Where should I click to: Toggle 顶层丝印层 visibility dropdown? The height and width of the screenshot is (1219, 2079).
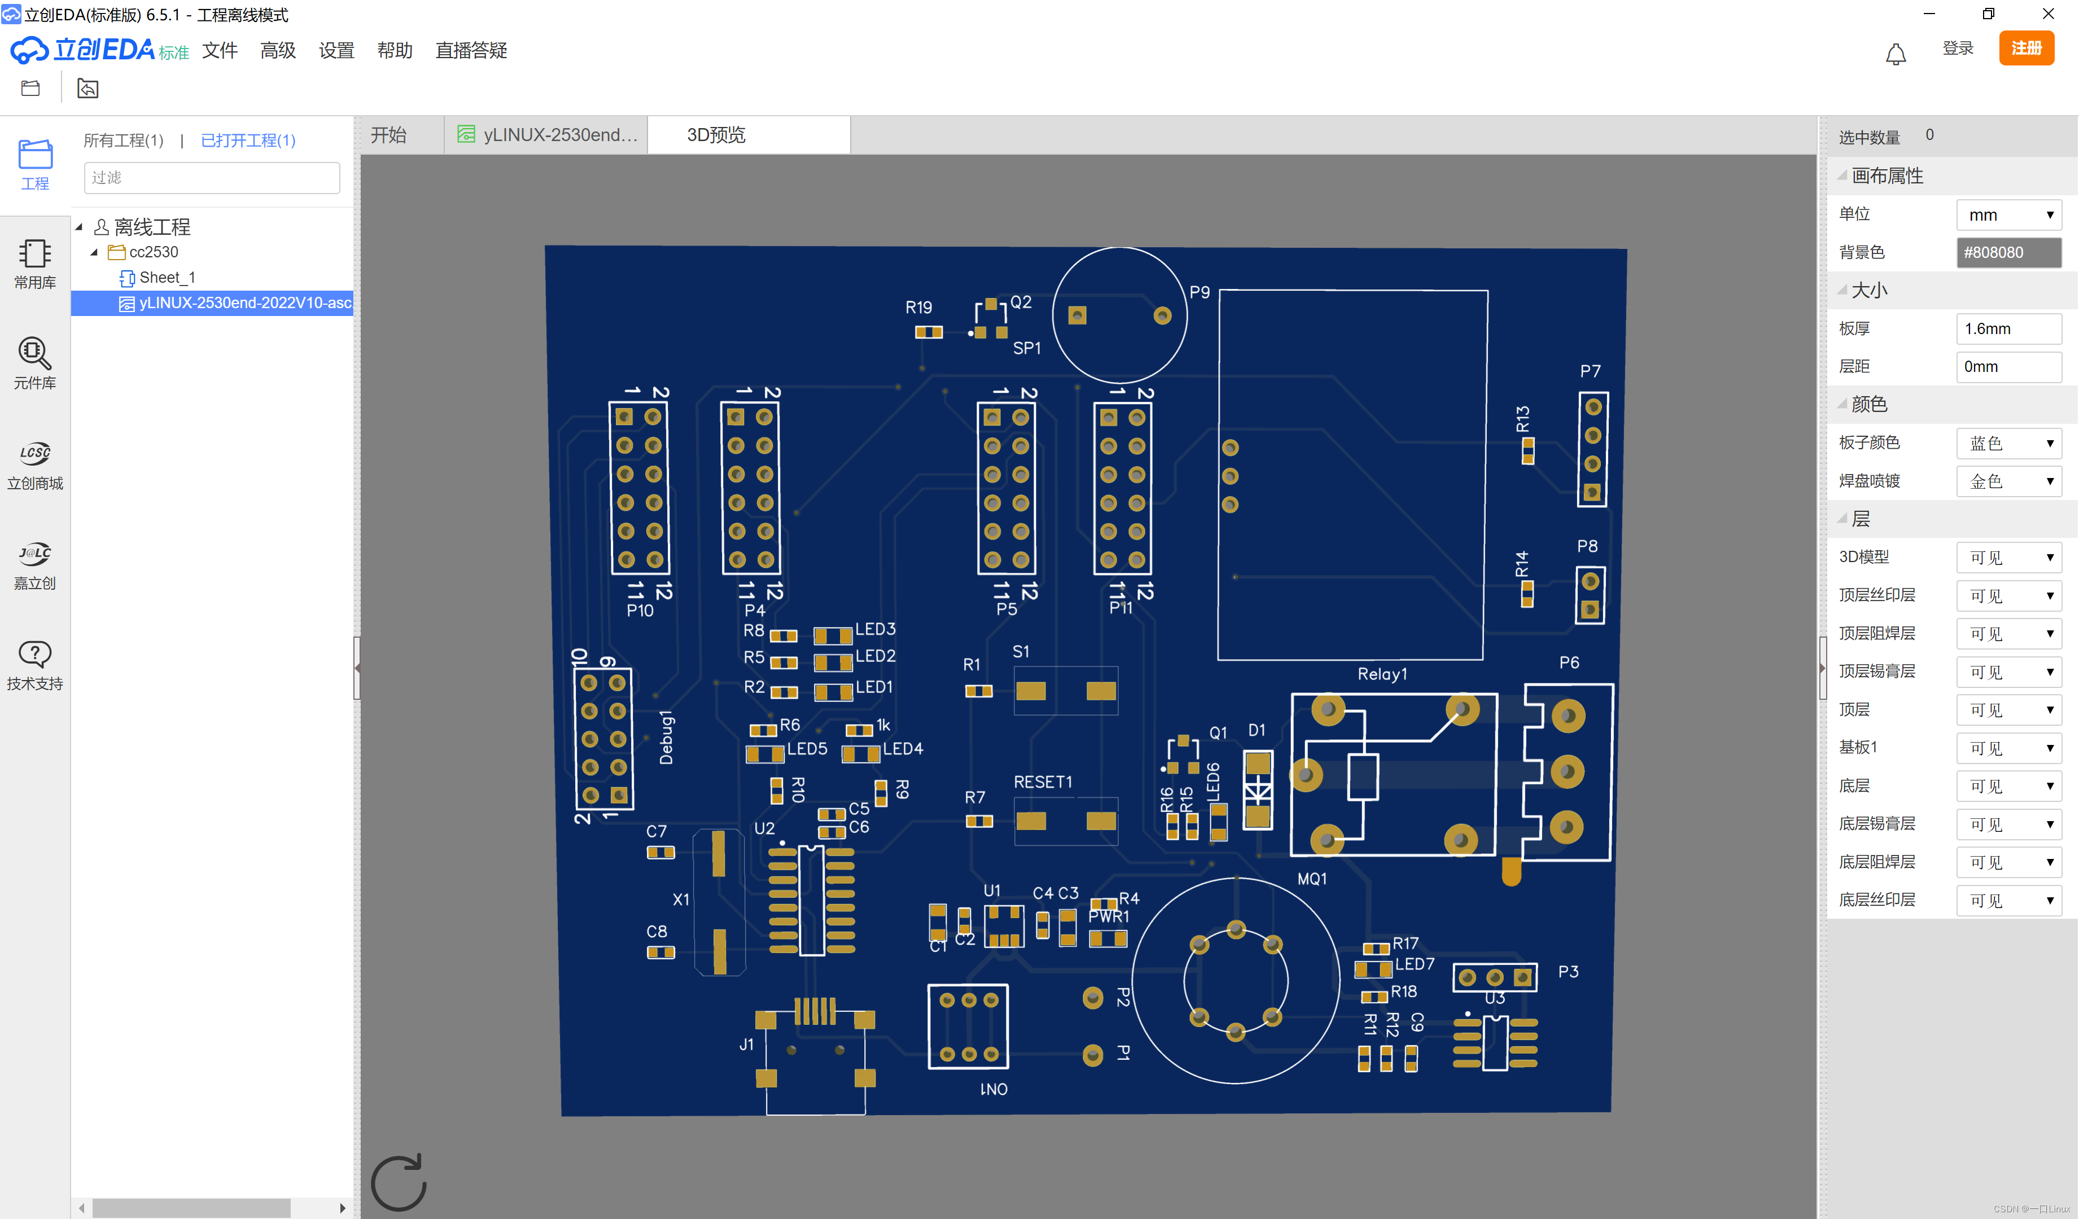pyautogui.click(x=2009, y=595)
